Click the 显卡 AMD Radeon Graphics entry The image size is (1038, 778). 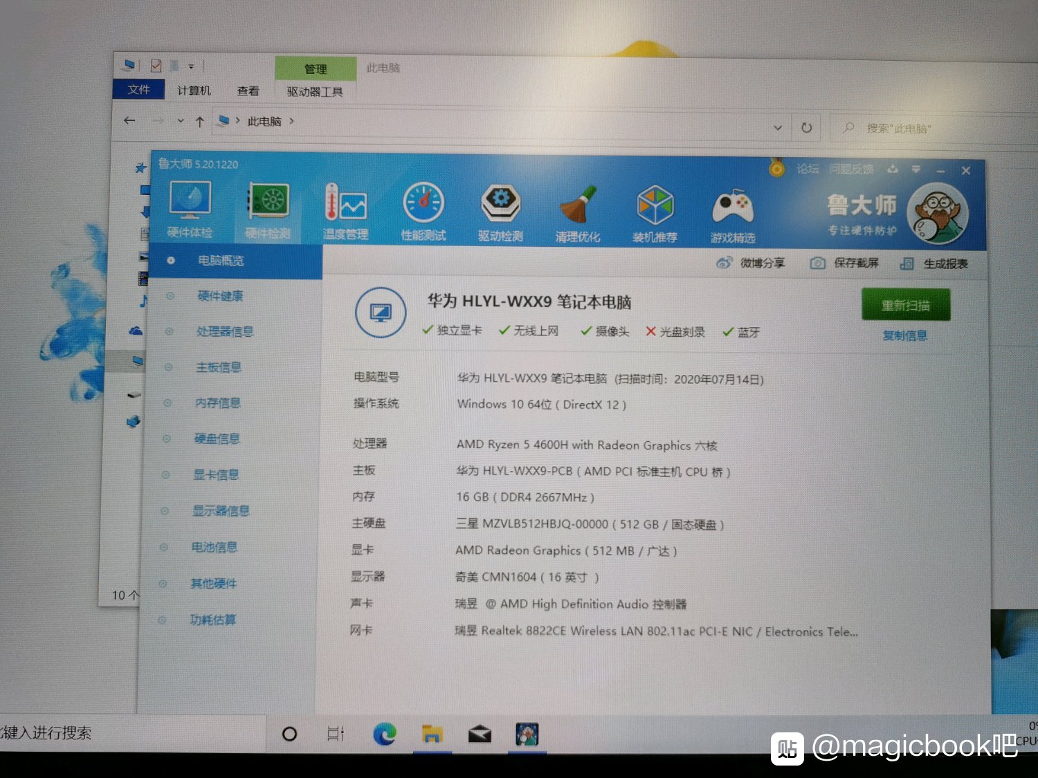coord(566,550)
